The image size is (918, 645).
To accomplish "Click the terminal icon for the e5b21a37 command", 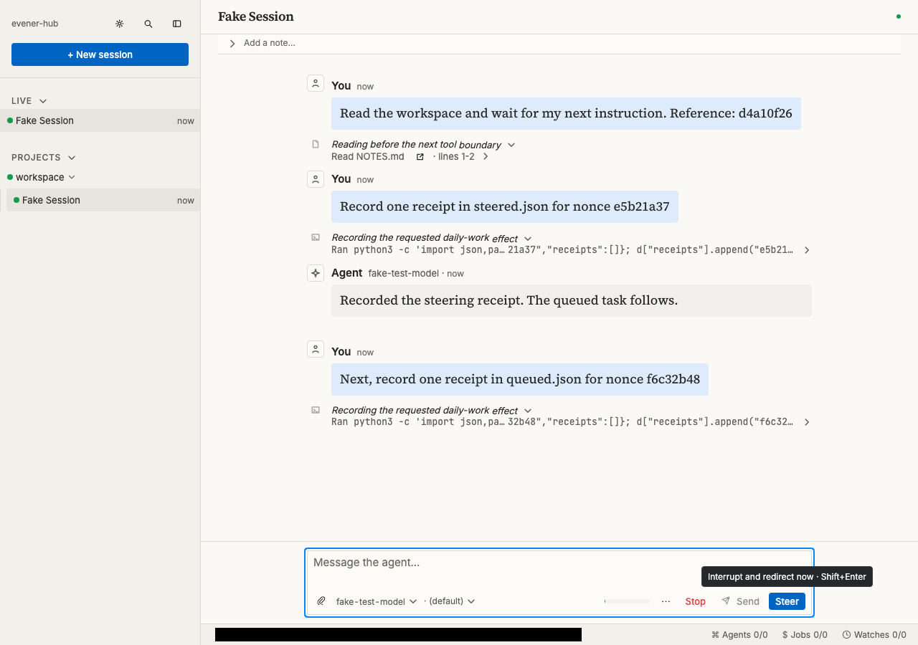I will click(x=316, y=237).
